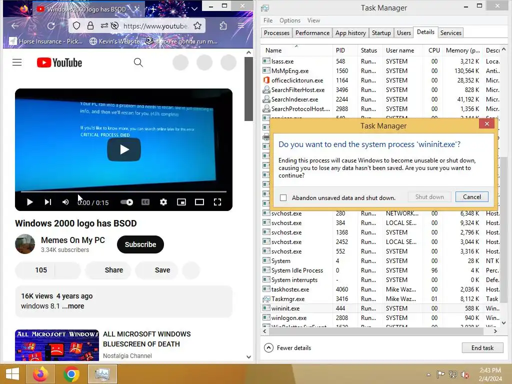512x384 pixels.
Task: Launch Chrome from the taskbar
Action: [x=71, y=374]
